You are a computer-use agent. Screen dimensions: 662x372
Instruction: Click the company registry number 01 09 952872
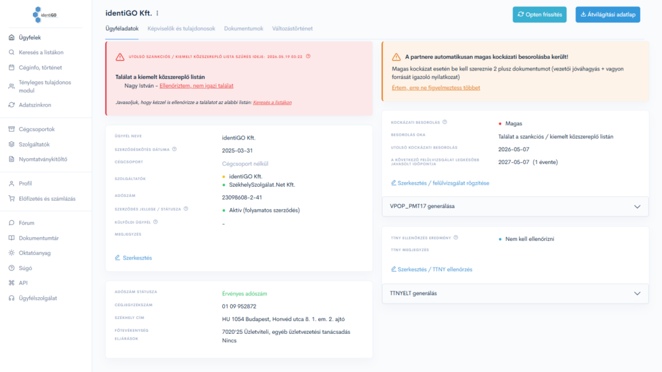pos(239,306)
